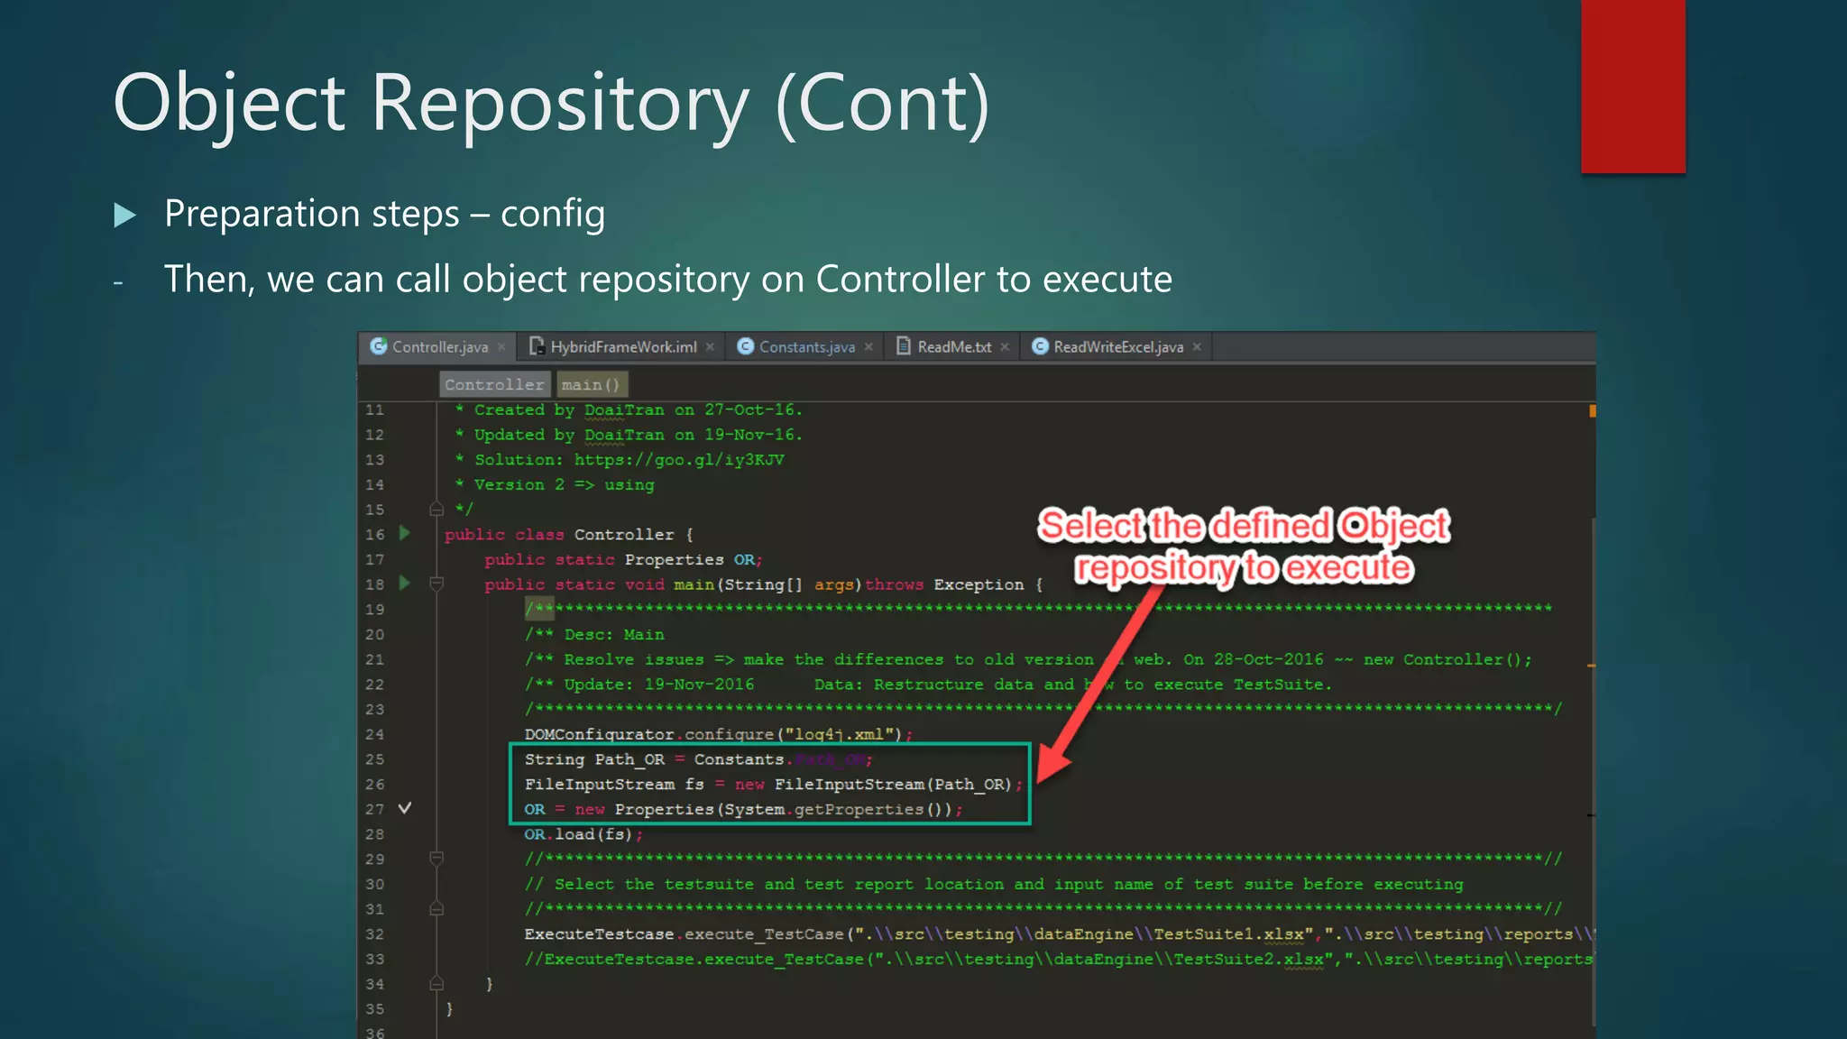Click ReadMe.txt tab text-file icon

pyautogui.click(x=903, y=346)
